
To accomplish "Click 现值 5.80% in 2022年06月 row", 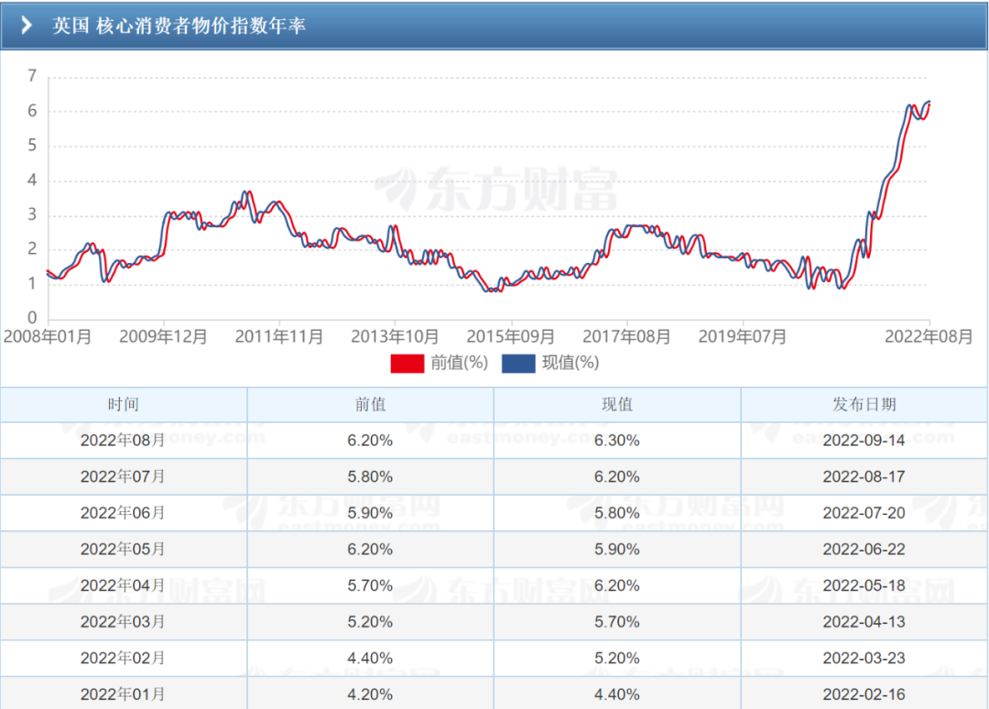I will [x=617, y=514].
